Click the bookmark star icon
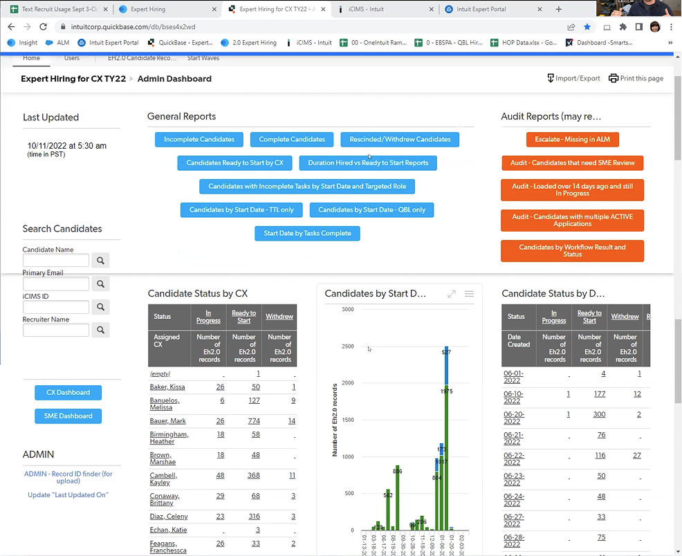The height and width of the screenshot is (556, 682). click(587, 27)
